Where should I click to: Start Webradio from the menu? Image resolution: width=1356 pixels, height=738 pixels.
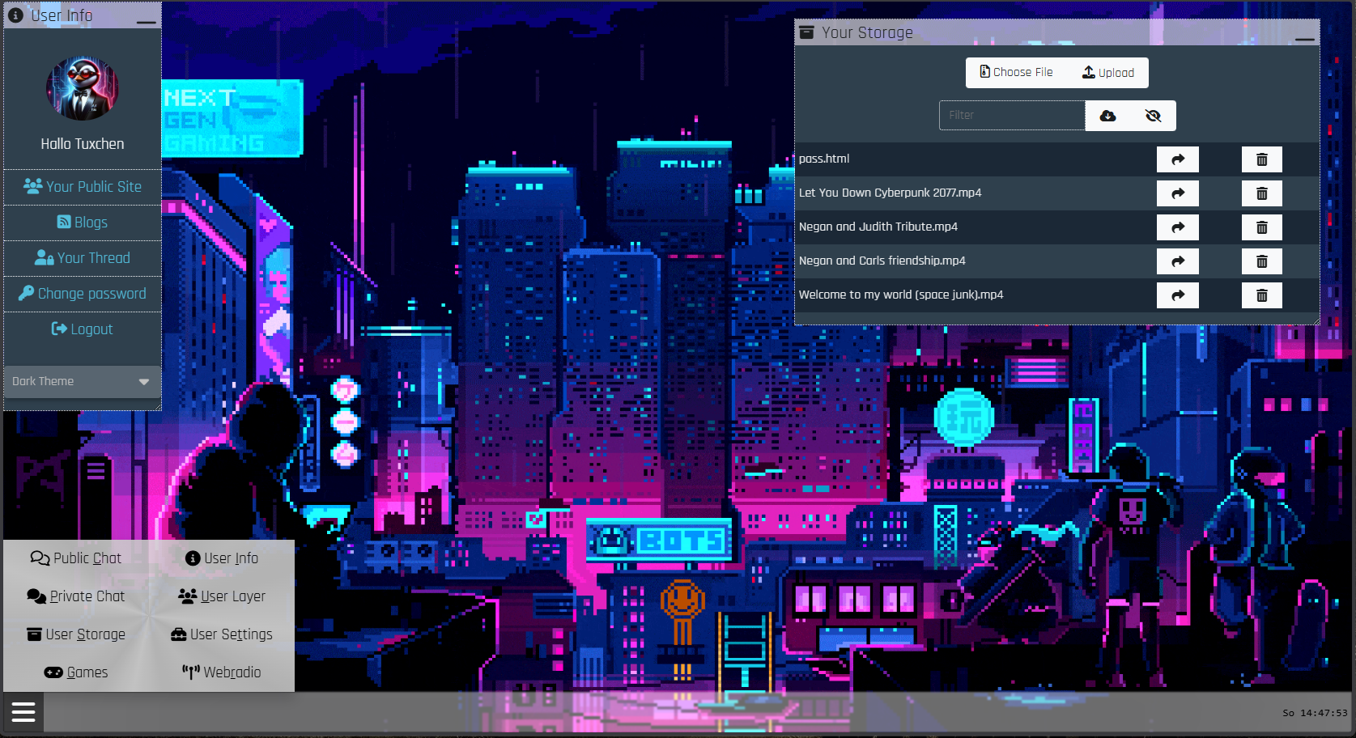point(222,672)
